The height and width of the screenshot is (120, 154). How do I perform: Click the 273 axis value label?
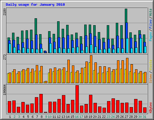[5, 57]
